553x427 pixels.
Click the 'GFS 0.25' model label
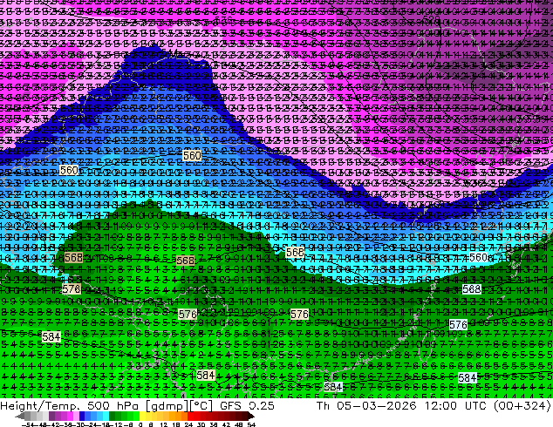point(247,406)
